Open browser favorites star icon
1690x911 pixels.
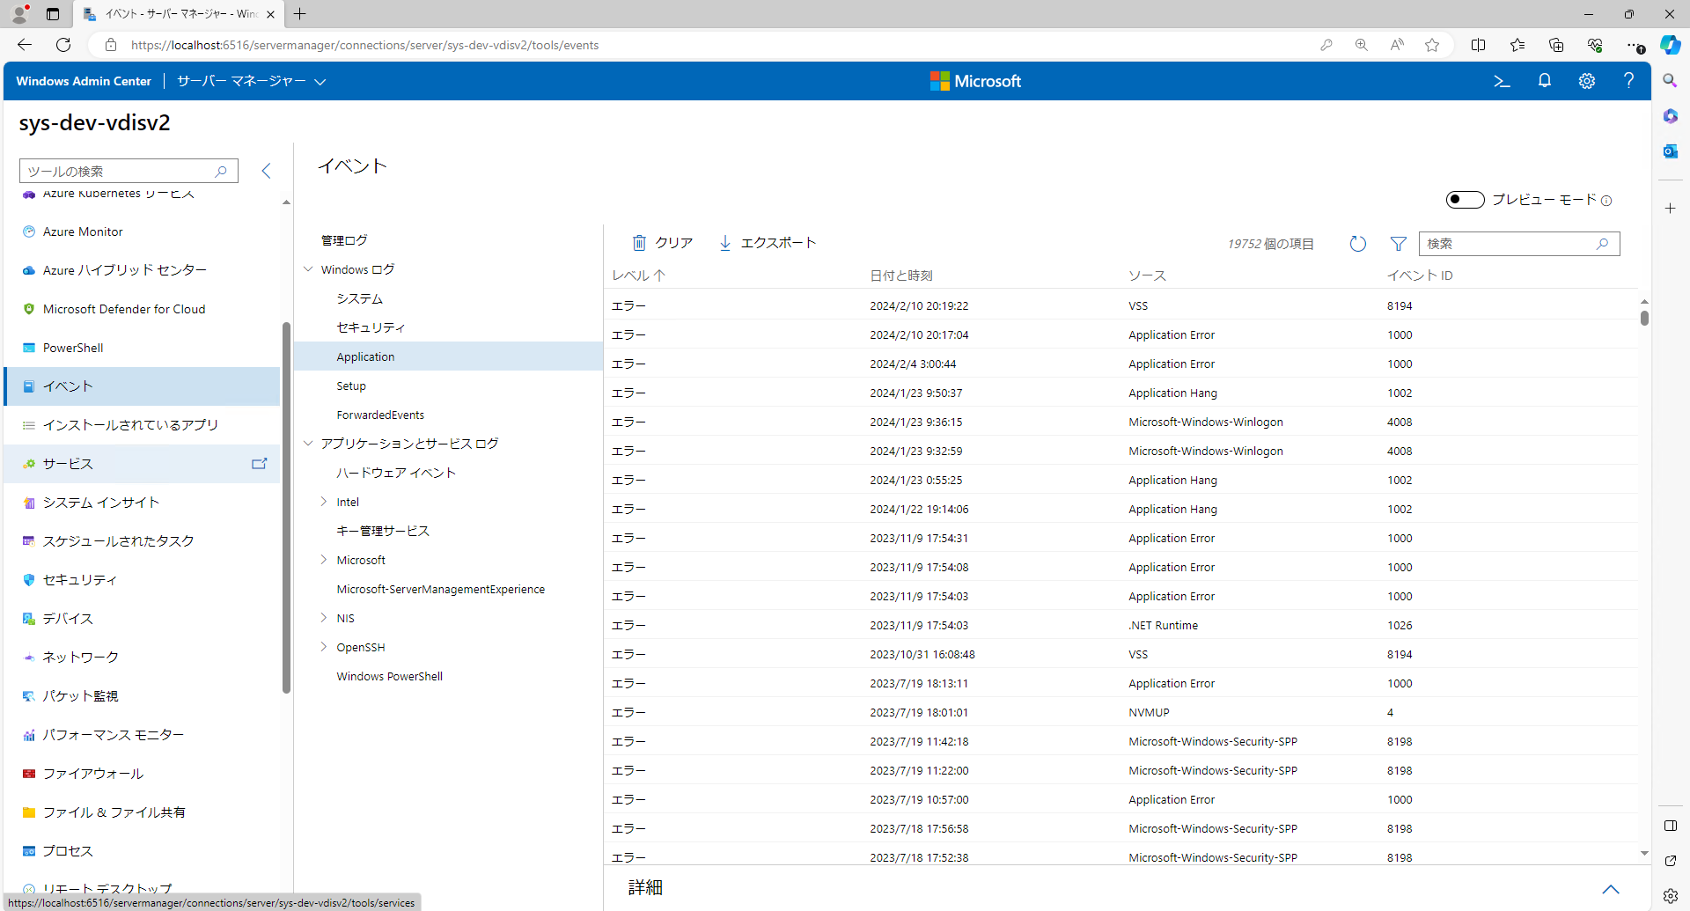[1432, 45]
